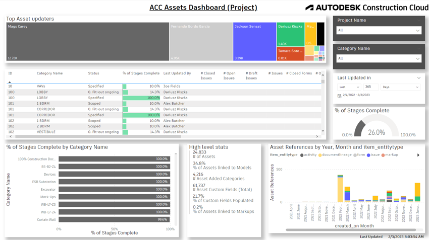This screenshot has width=429, height=240.
Task: Toggle the activity legend item
Action: (x=308, y=155)
